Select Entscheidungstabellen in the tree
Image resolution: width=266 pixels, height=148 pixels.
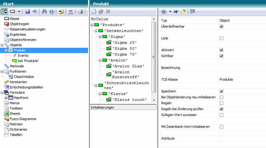point(26,87)
